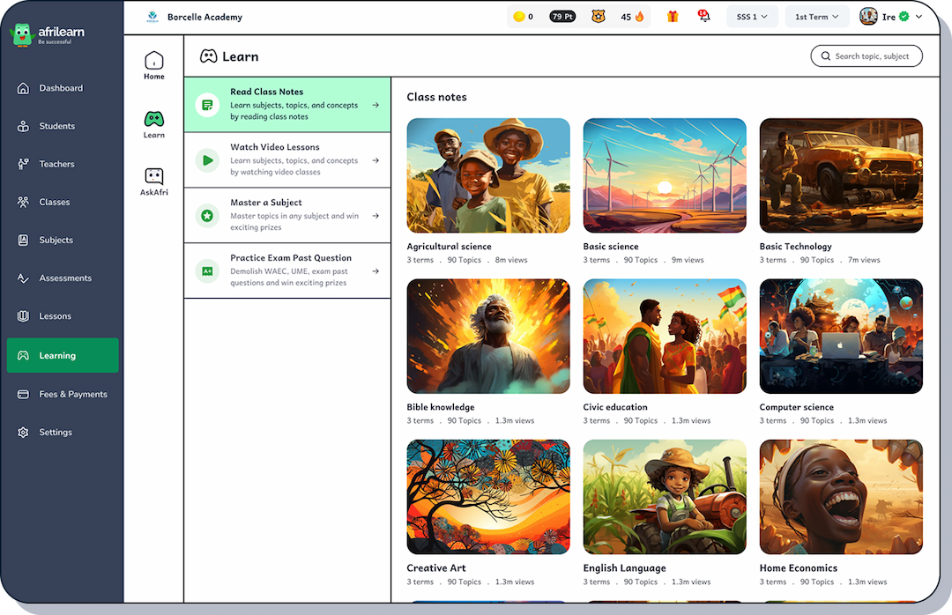Select Master a Subject option
This screenshot has width=952, height=615.
pos(287,216)
